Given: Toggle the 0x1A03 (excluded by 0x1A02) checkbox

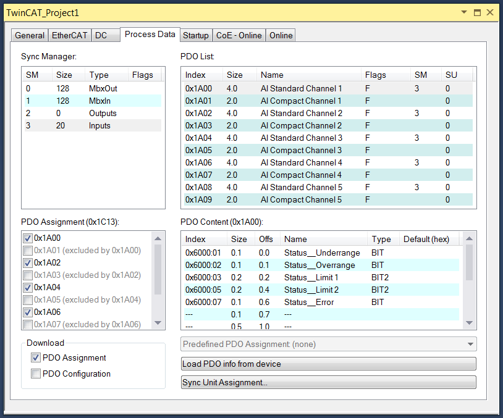Looking at the screenshot, I should click(28, 275).
